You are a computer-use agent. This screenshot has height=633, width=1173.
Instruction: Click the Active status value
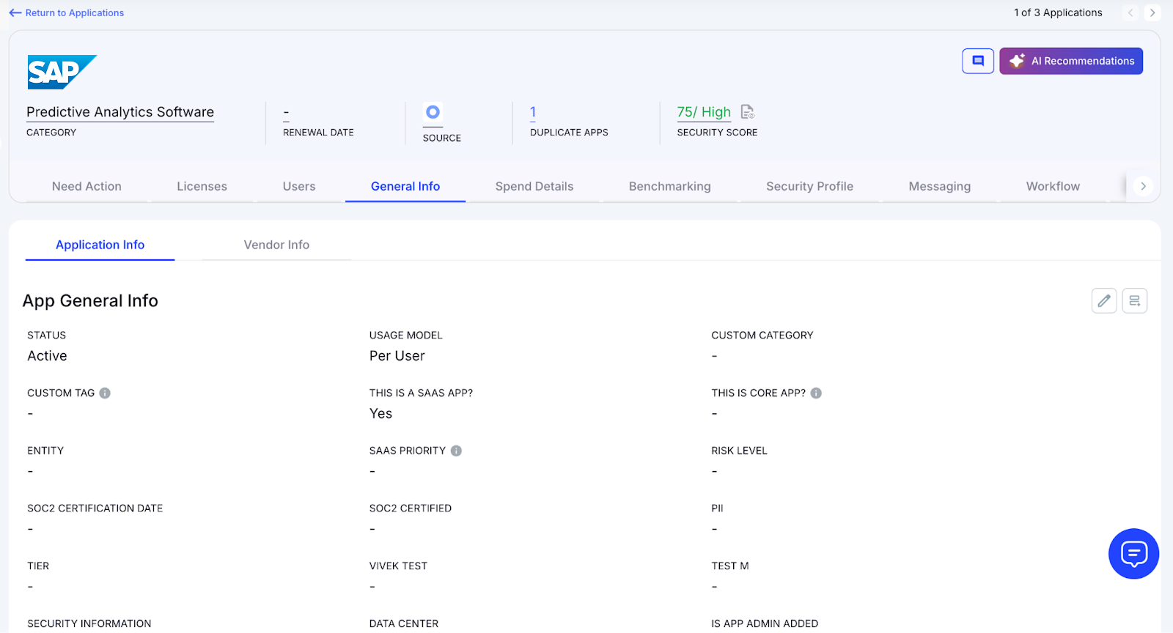point(47,356)
